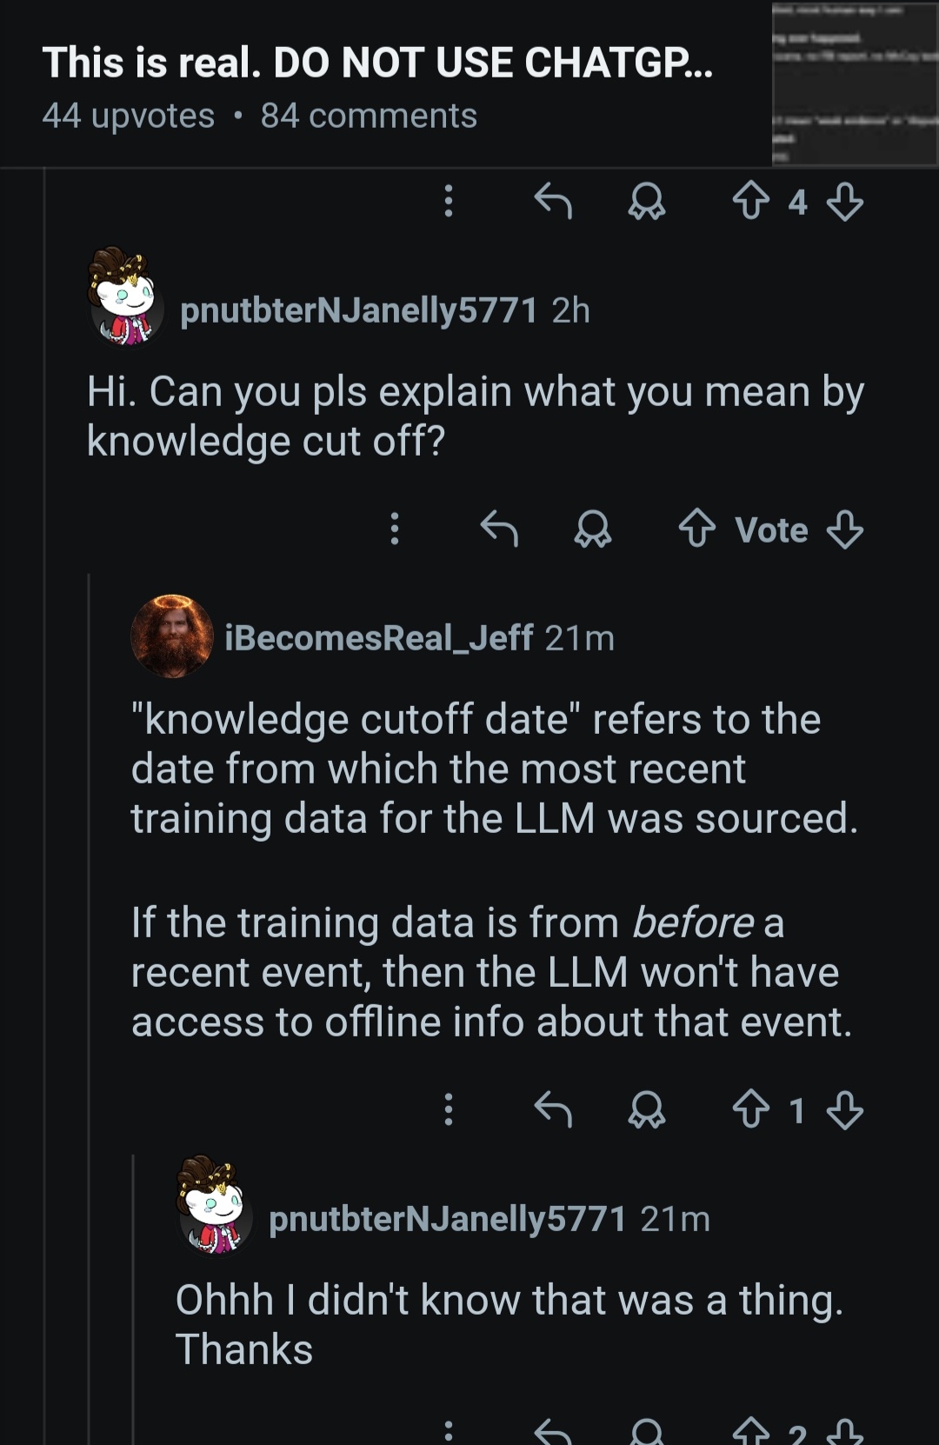Upvote iBecomesReal_Jeff's knowledge cutoff explanation
939x1445 pixels.
[750, 1109]
